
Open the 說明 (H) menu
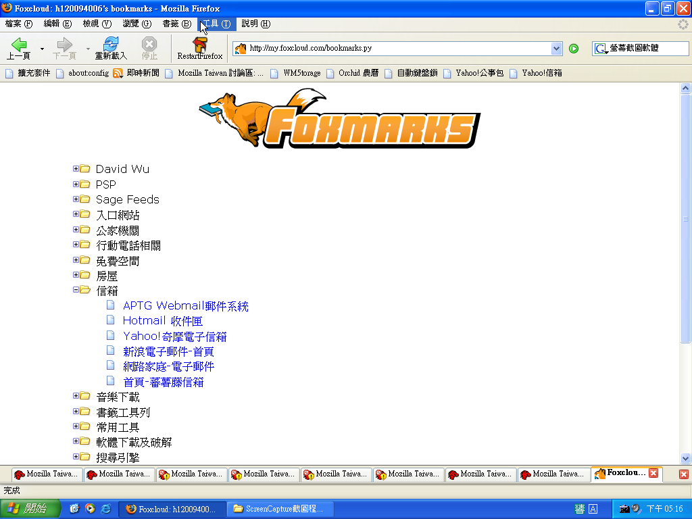click(256, 24)
